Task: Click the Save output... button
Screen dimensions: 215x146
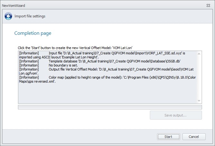Action: pyautogui.click(x=176, y=116)
